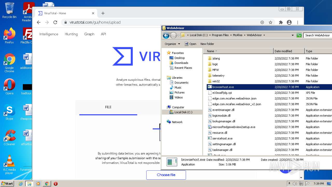
Task: Launch Firefox from the desktop
Action: pyautogui.click(x=9, y=36)
